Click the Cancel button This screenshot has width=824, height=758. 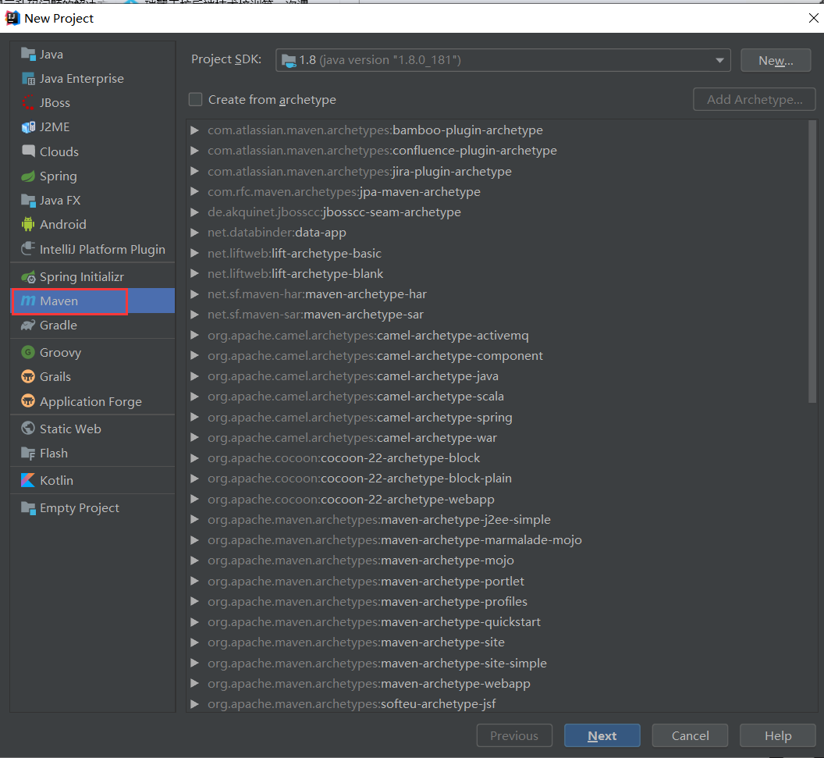click(x=690, y=735)
